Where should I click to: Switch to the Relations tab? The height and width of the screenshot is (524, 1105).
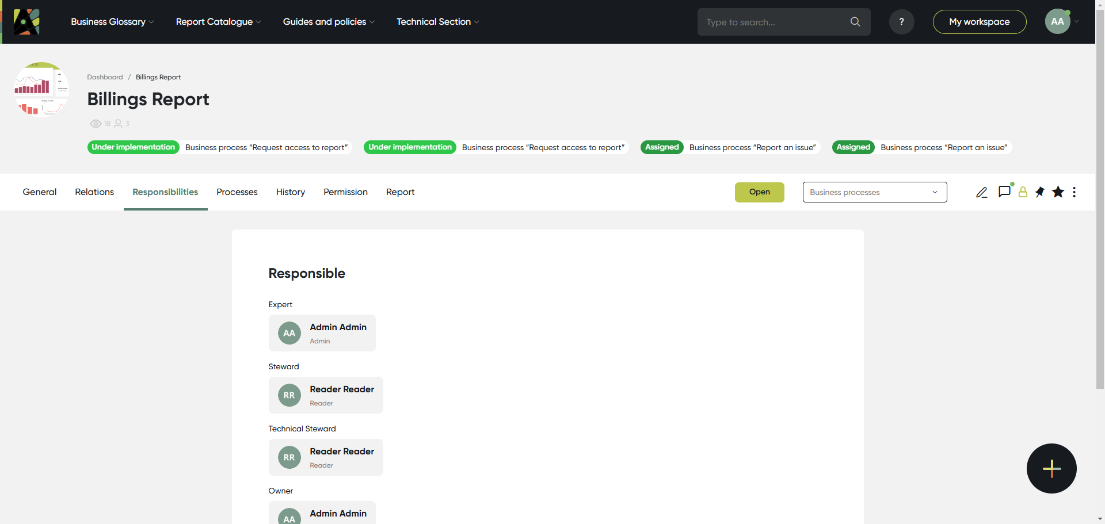coord(94,192)
